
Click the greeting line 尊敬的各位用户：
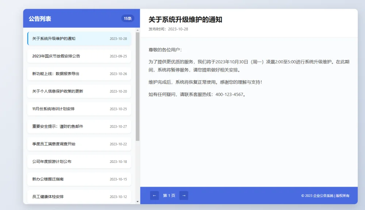(x=165, y=50)
